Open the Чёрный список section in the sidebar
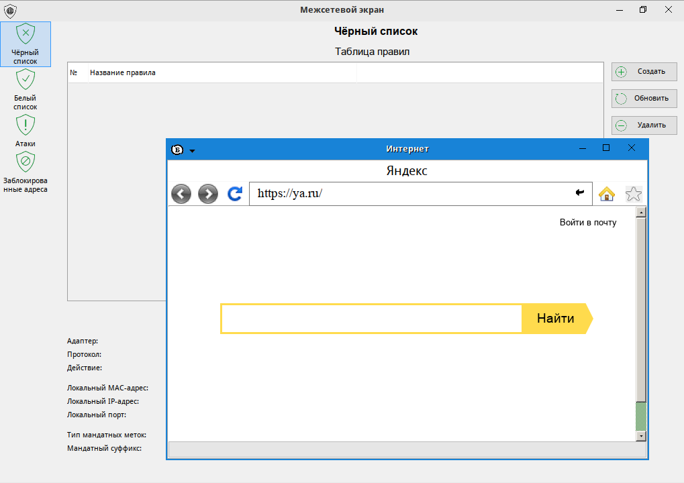Viewport: 684px width, 483px height. [26, 44]
